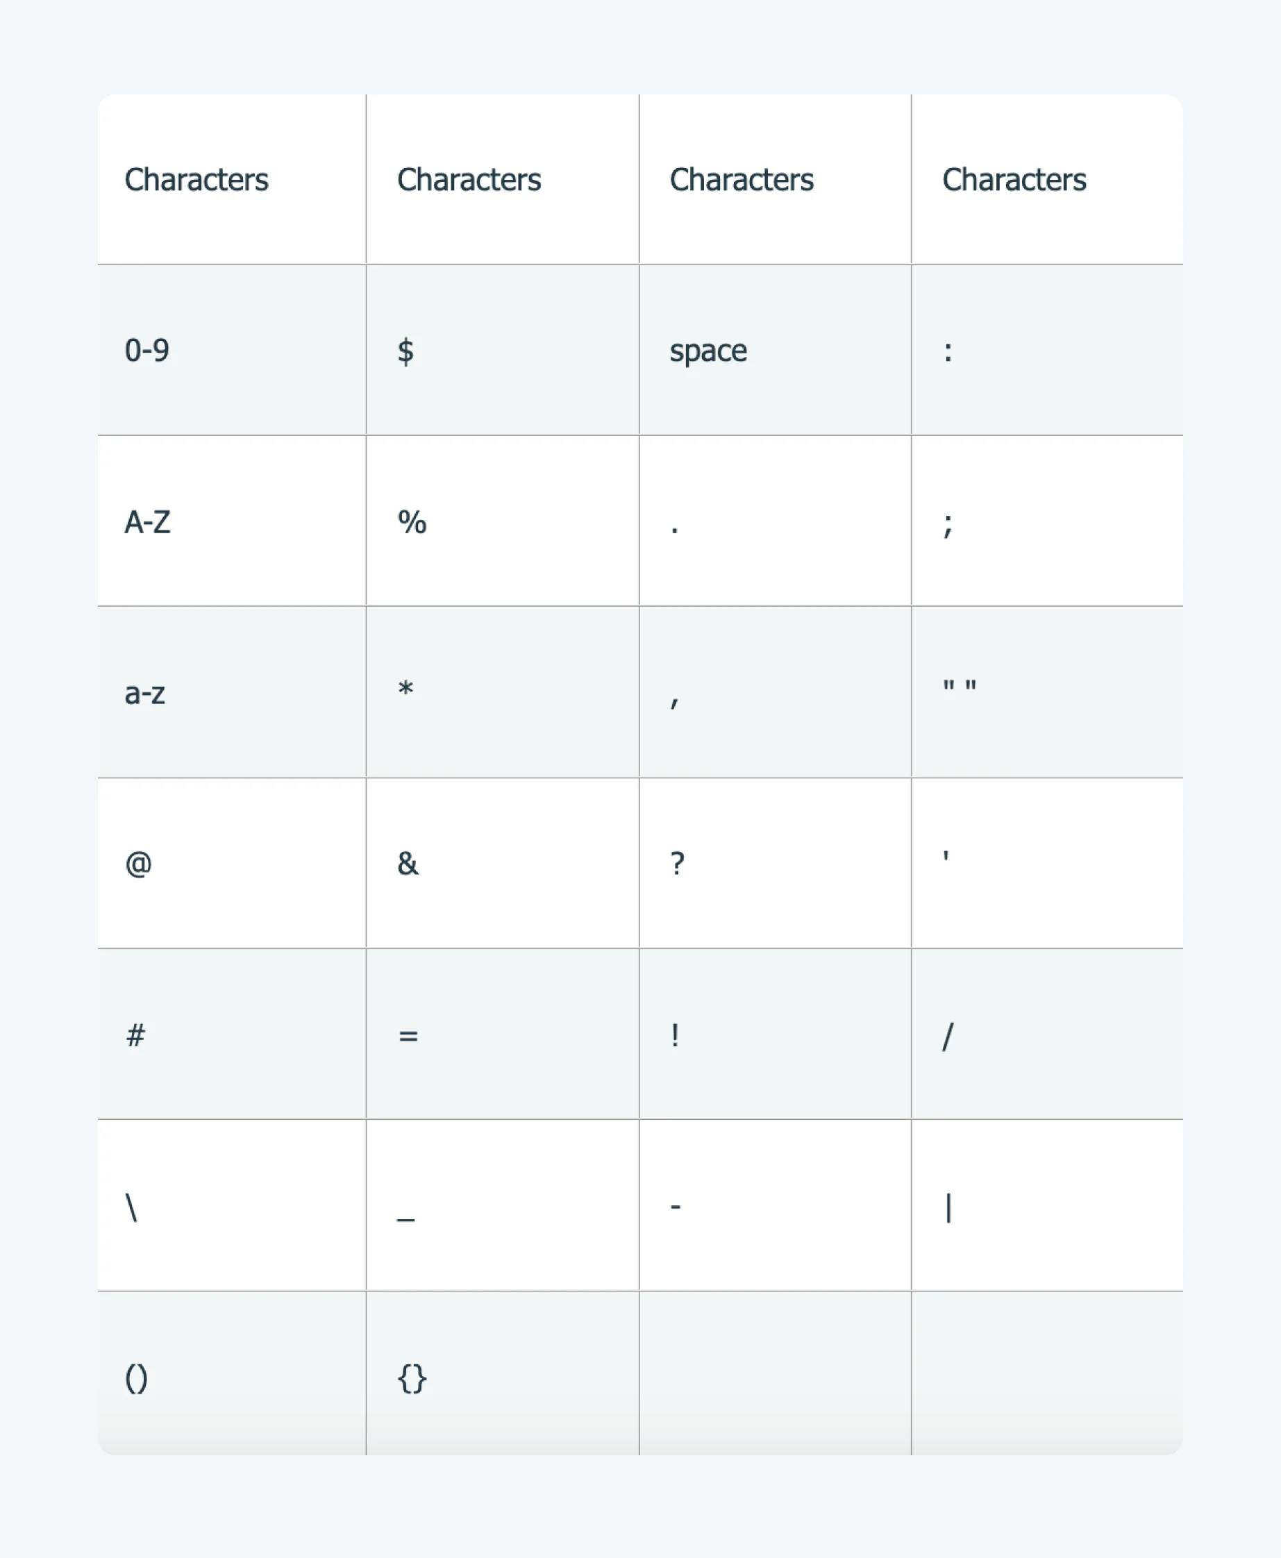
Task: Click the equals sign cell
Action: click(x=503, y=1035)
